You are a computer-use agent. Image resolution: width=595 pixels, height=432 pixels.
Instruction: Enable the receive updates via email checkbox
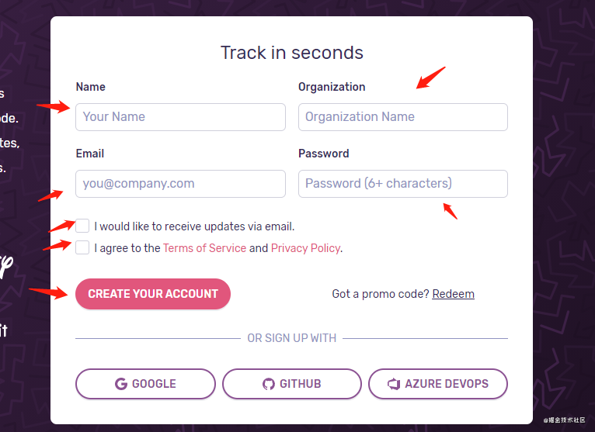82,226
